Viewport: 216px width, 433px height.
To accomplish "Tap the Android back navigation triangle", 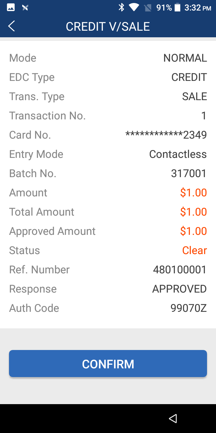I will coord(173,418).
